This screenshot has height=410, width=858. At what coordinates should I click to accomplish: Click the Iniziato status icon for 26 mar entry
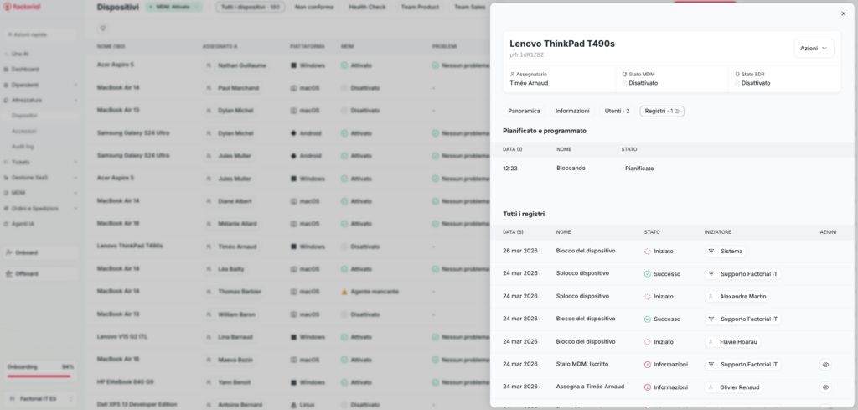coord(648,251)
